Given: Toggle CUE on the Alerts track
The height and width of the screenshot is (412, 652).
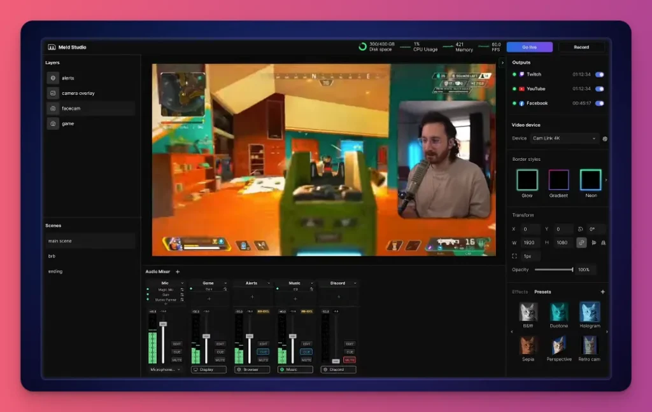Looking at the screenshot, I should pyautogui.click(x=263, y=352).
